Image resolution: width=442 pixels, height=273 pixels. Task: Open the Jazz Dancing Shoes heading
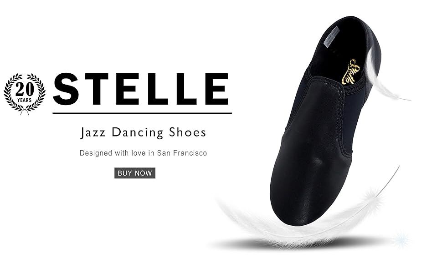(x=144, y=132)
